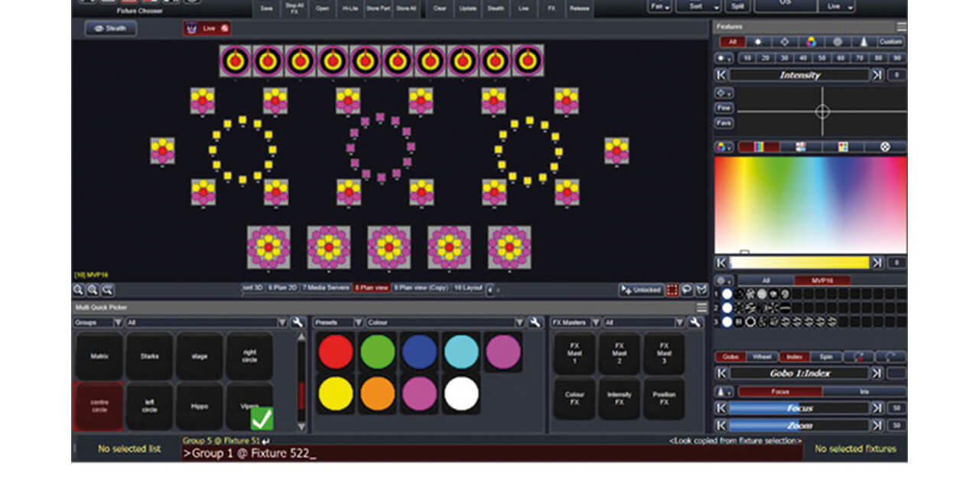Jump Intensity to minimum with left arrow
The image size is (979, 489).
tap(720, 75)
